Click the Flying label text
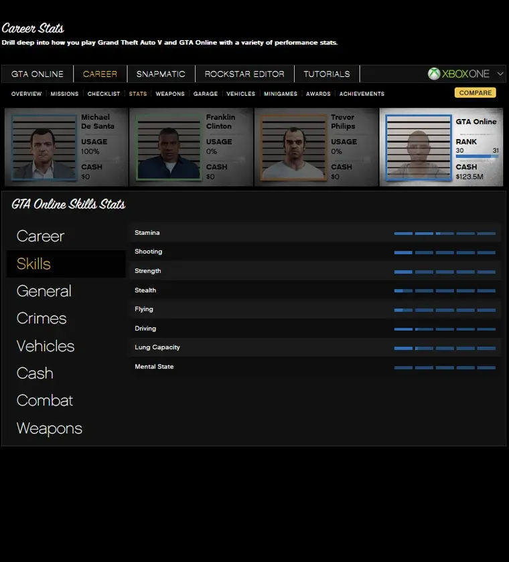 coord(144,309)
